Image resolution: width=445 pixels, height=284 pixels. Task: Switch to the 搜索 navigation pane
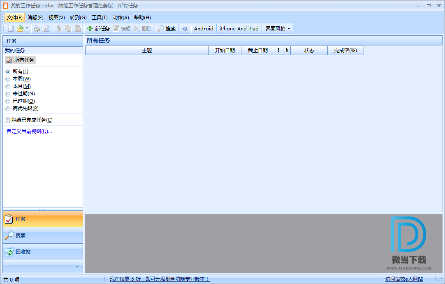tap(43, 236)
